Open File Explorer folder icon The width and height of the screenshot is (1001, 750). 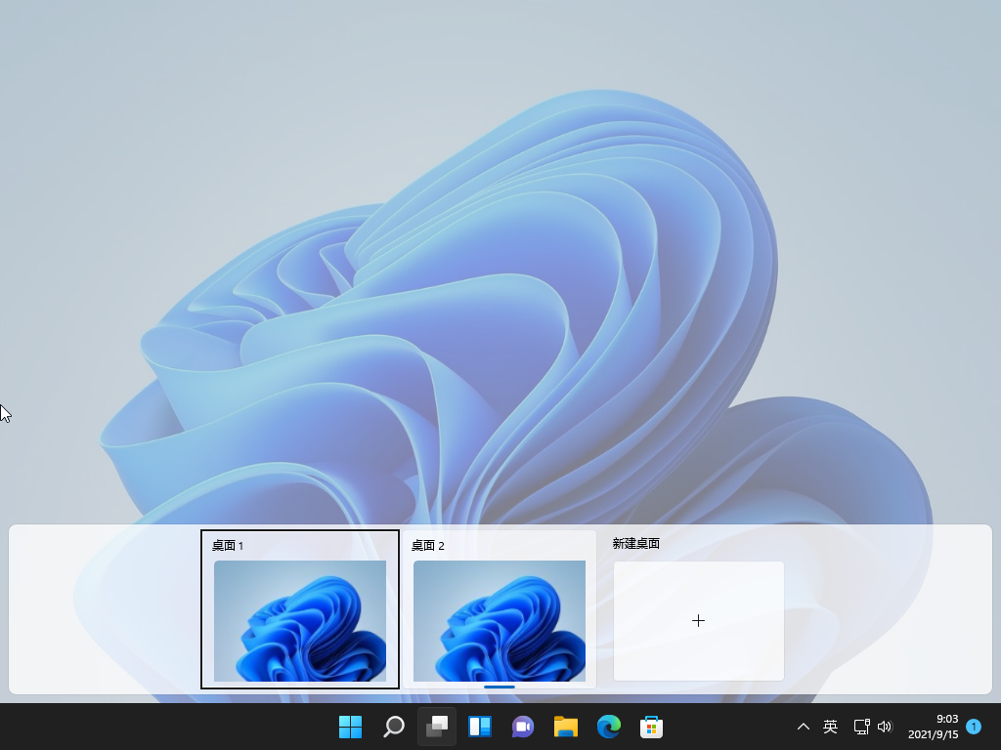point(566,727)
